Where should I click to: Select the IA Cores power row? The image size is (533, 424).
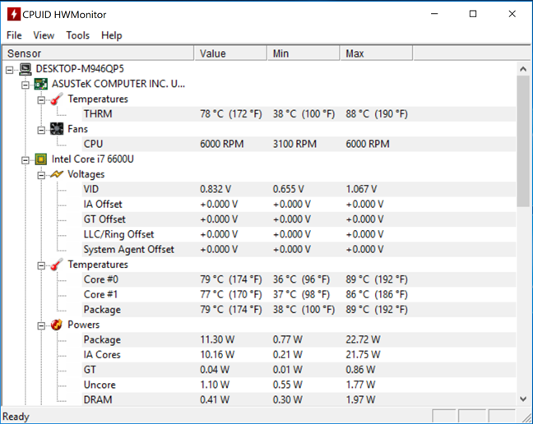point(299,355)
